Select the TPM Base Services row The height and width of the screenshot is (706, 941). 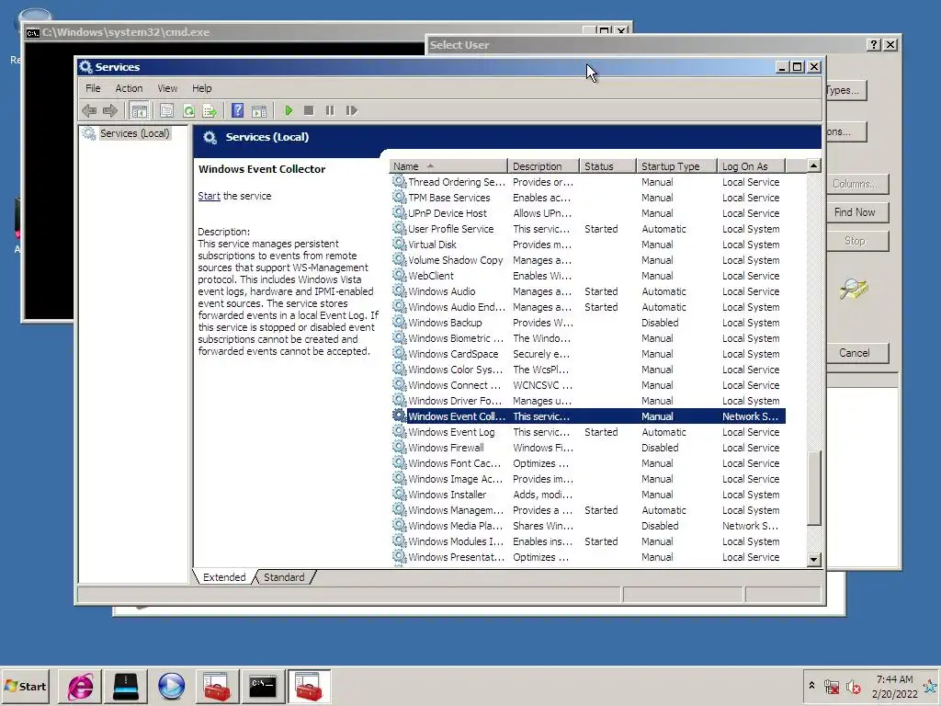click(587, 198)
